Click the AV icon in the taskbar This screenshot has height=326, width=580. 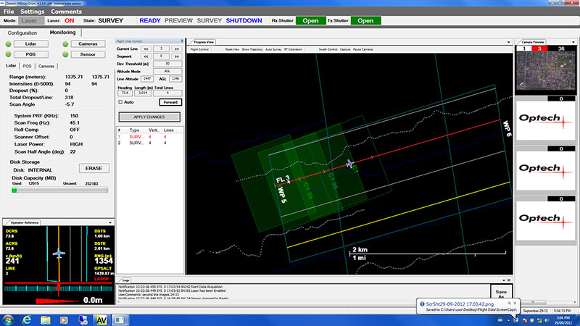point(100,318)
